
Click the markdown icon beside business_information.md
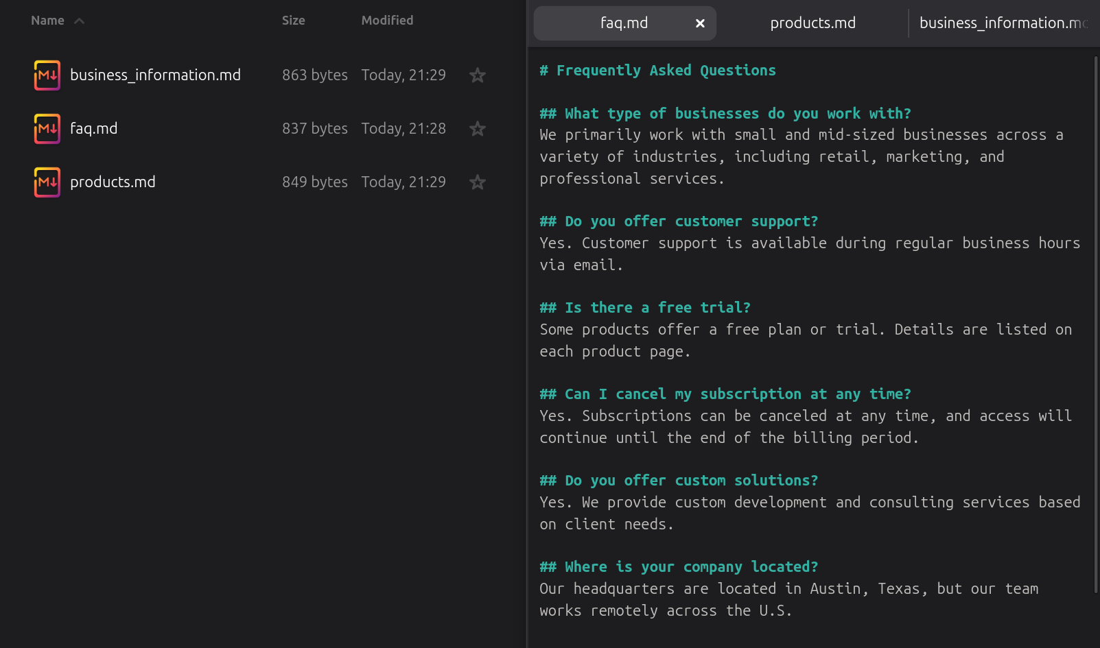46,75
